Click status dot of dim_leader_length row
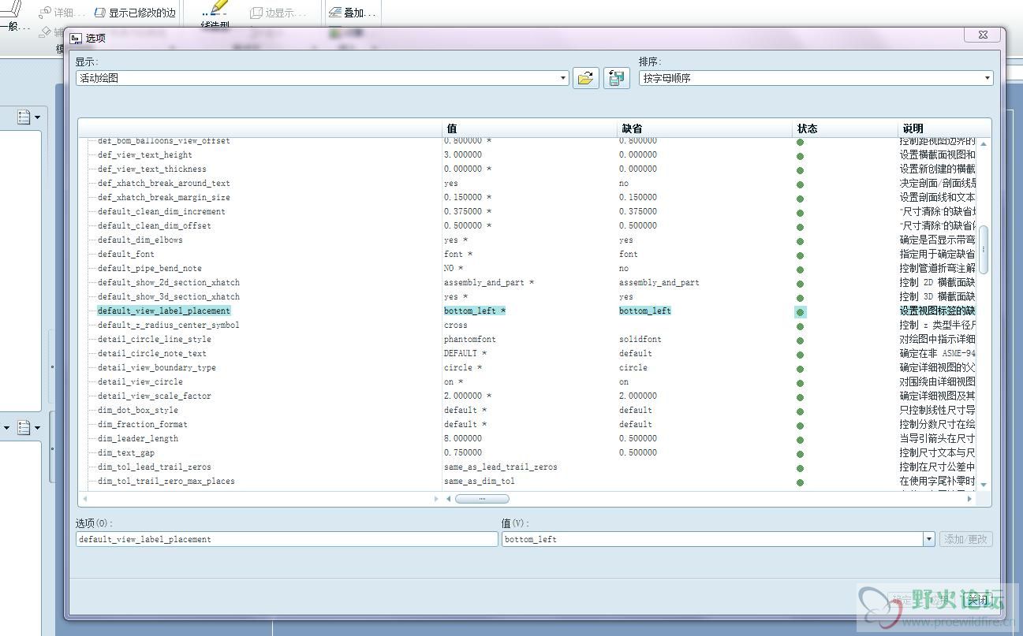The image size is (1023, 636). (800, 440)
